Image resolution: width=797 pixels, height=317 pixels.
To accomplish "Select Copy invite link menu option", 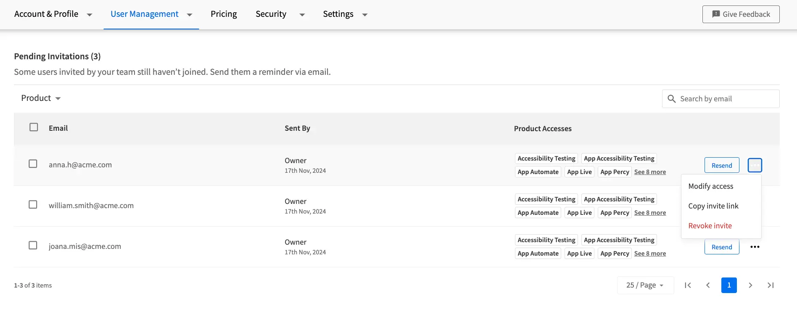I will 713,206.
